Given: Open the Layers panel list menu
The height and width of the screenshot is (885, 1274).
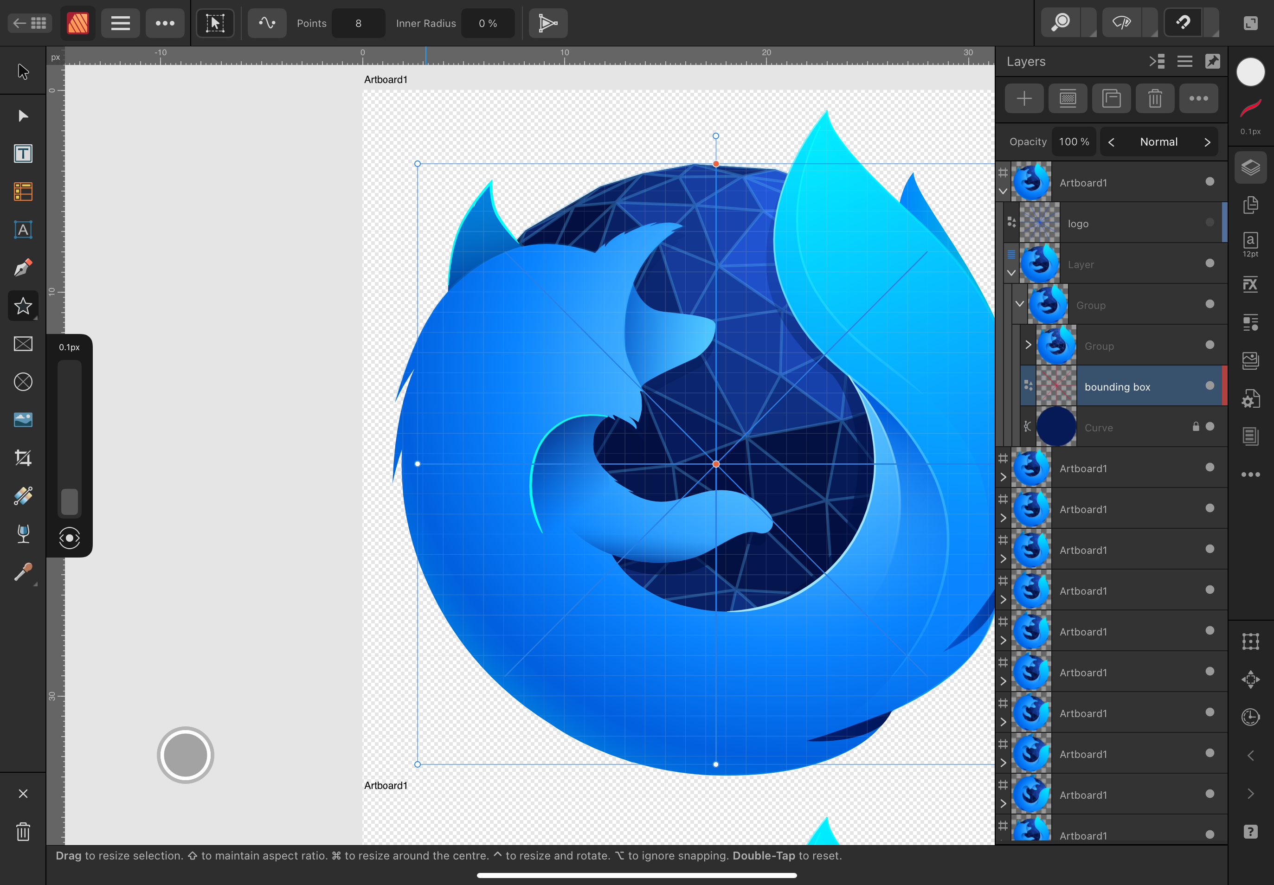Looking at the screenshot, I should point(1185,61).
